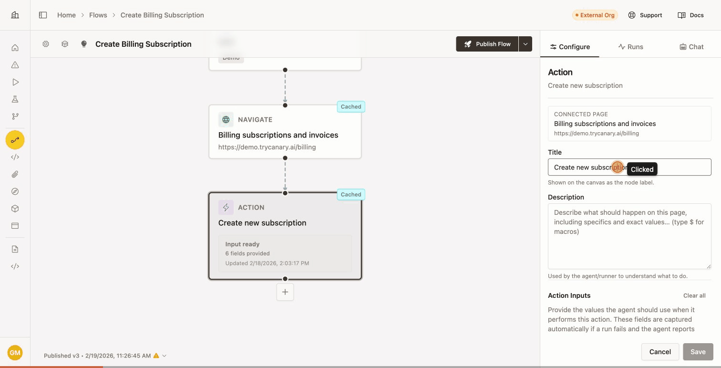The width and height of the screenshot is (721, 368).
Task: Open the warnings triangle icon in the sidebar
Action: [x=15, y=64]
